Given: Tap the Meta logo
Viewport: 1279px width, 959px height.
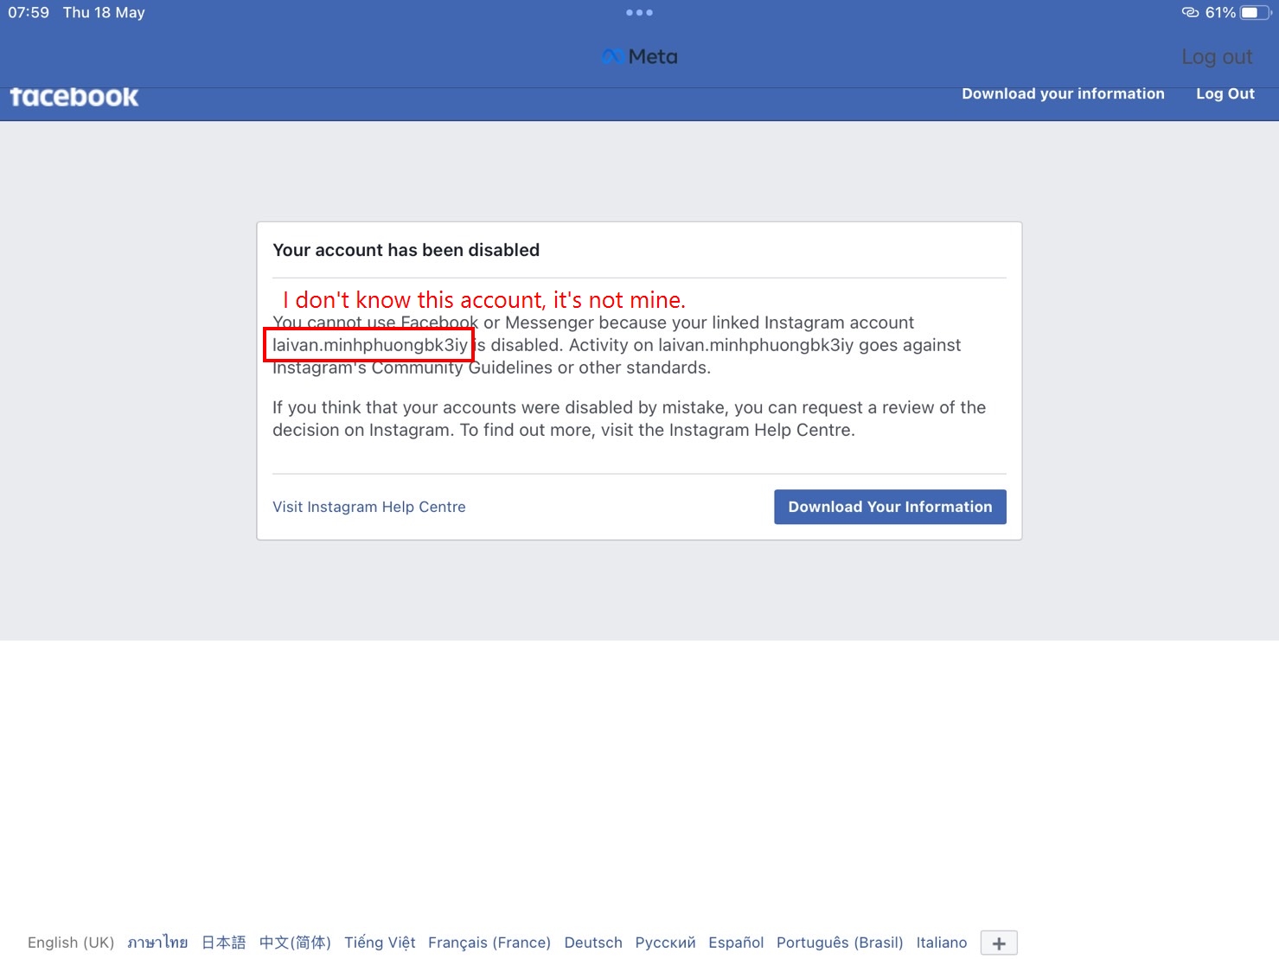Looking at the screenshot, I should (x=640, y=57).
